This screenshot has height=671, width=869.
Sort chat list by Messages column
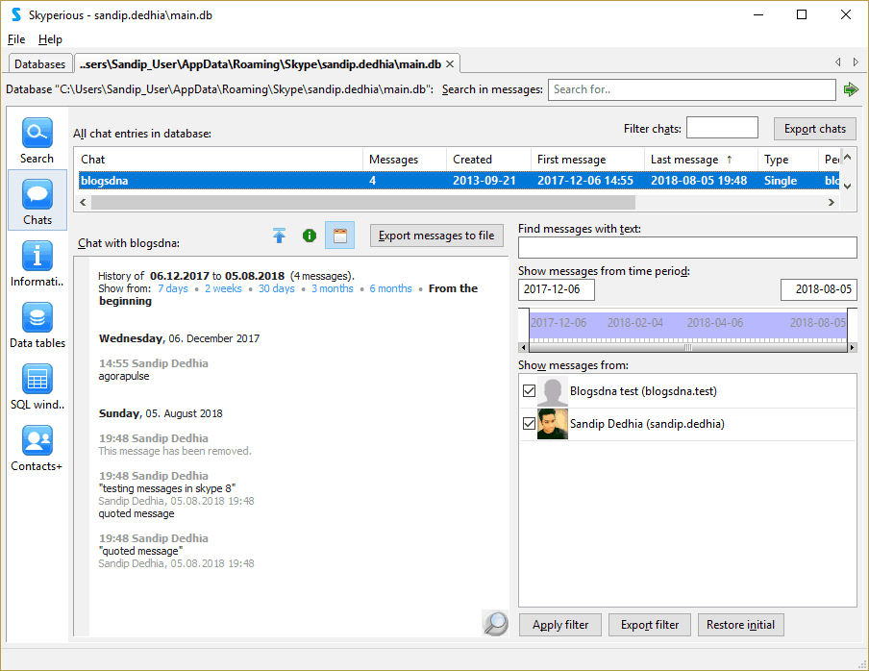pyautogui.click(x=405, y=160)
